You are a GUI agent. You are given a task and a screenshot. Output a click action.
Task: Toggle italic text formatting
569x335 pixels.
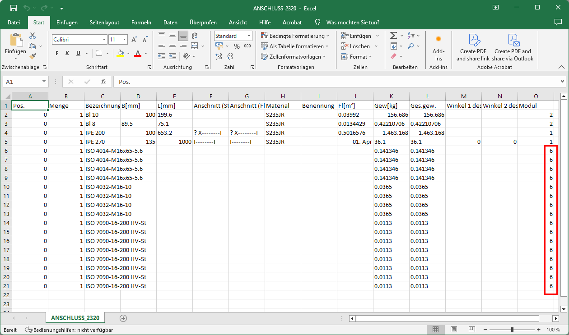pos(68,53)
